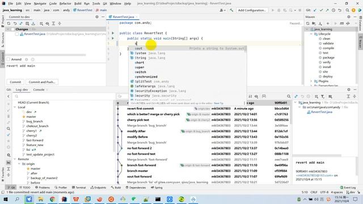Switch to the Console tab
Image resolution: width=363 pixels, height=204 pixels.
(x=39, y=90)
